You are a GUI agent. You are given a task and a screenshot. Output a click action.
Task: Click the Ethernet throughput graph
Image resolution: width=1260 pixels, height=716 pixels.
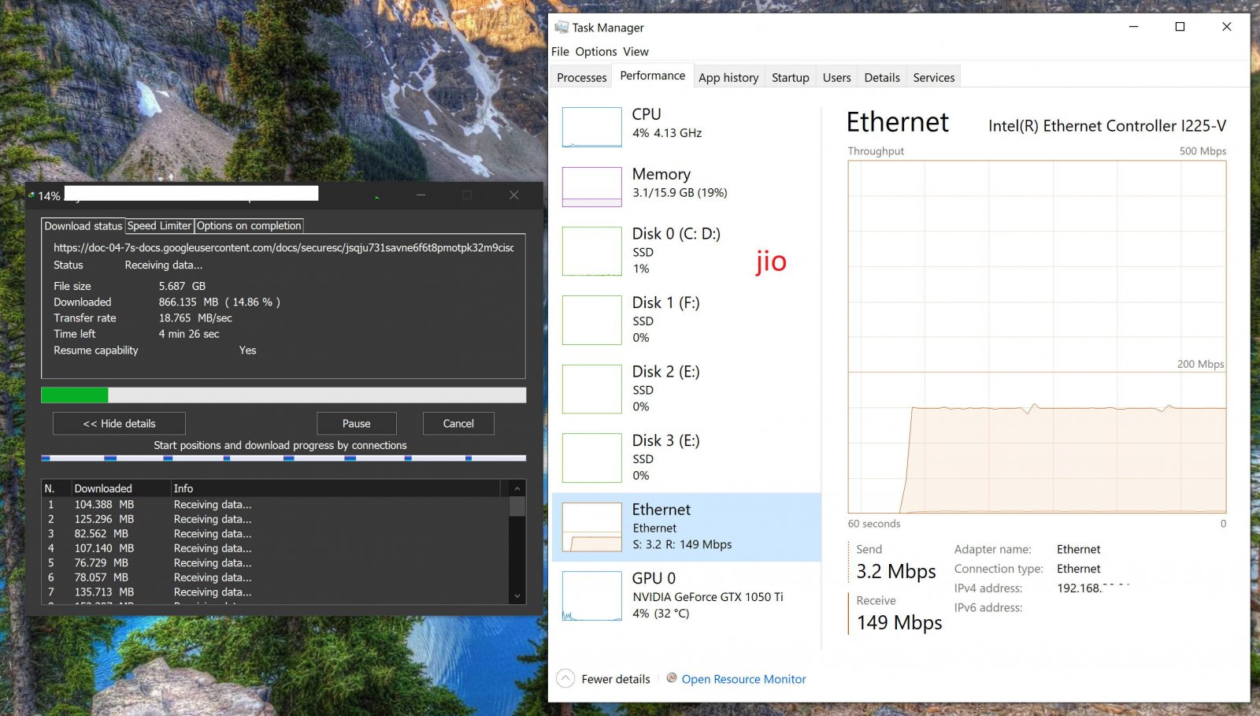pos(1036,337)
